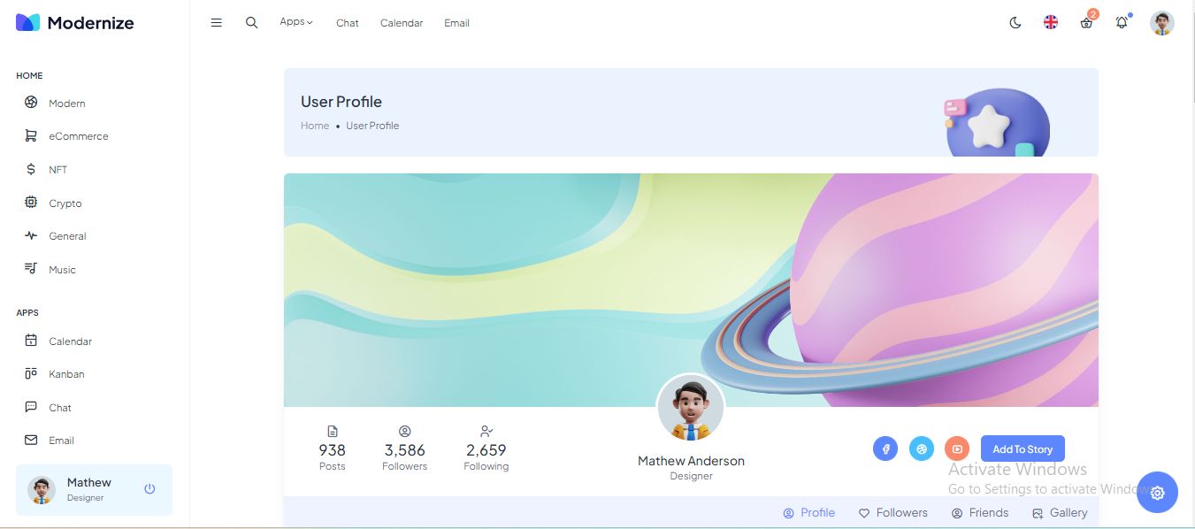Click the Following user-check icon
The height and width of the screenshot is (529, 1195).
coord(486,432)
